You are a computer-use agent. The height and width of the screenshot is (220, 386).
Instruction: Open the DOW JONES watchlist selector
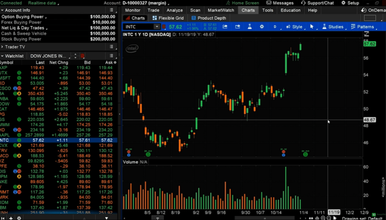click(x=51, y=56)
